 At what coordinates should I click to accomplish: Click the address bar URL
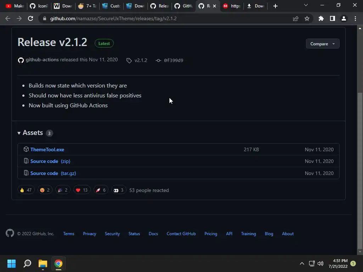[113, 18]
